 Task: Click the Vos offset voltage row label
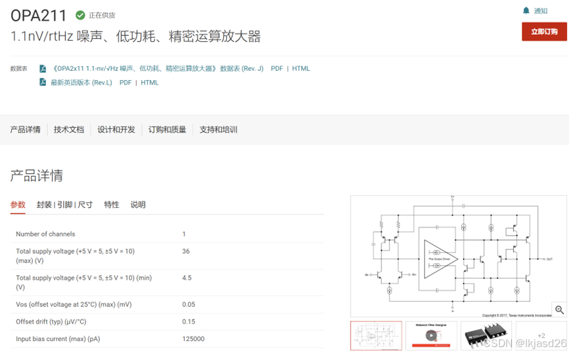point(74,304)
